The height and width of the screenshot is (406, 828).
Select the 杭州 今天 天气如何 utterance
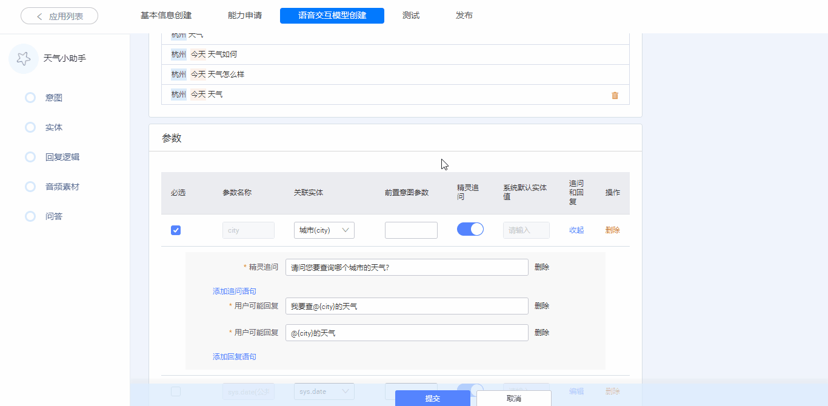pyautogui.click(x=395, y=55)
